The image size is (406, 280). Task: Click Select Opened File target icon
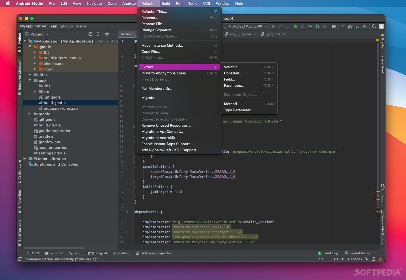pyautogui.click(x=90, y=34)
